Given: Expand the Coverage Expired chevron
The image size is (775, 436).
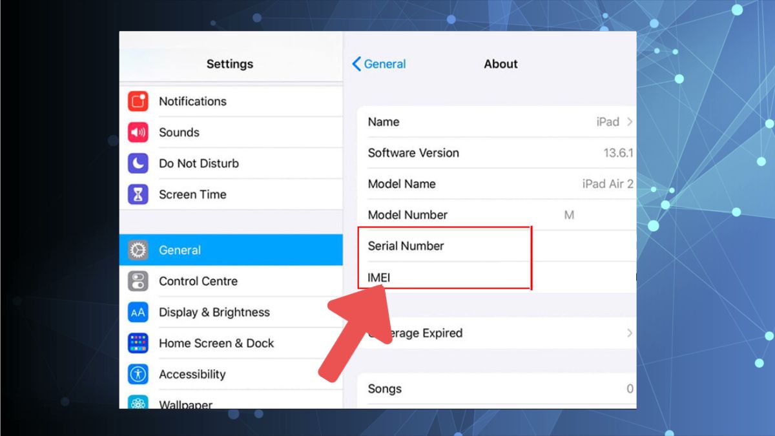Looking at the screenshot, I should 630,333.
